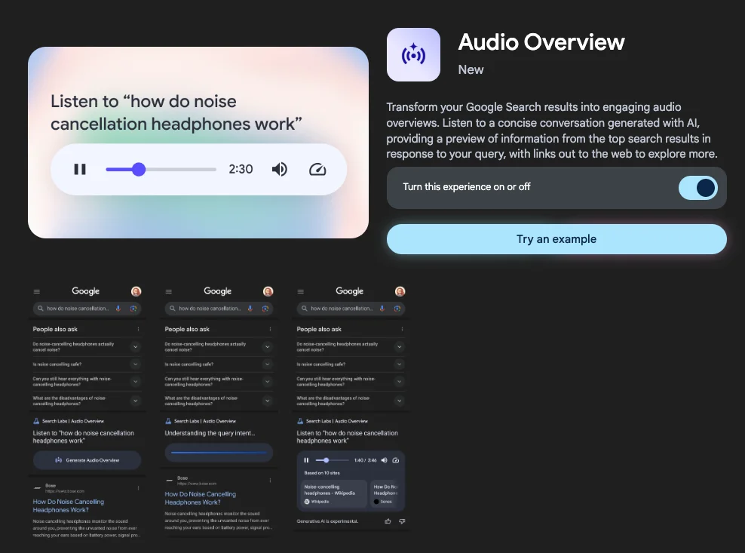
Task: Click the profile avatar in the left phone screenshot
Action: point(136,291)
